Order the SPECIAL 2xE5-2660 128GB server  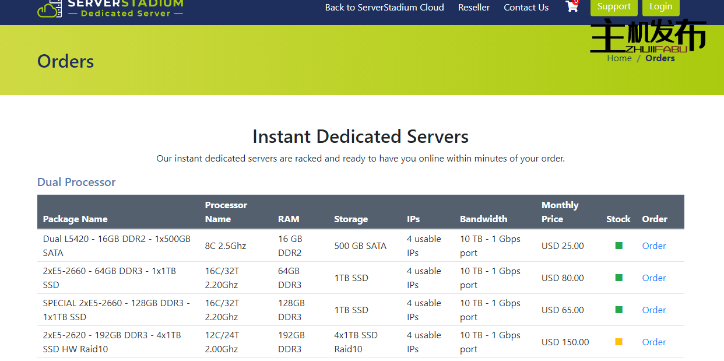coord(653,310)
